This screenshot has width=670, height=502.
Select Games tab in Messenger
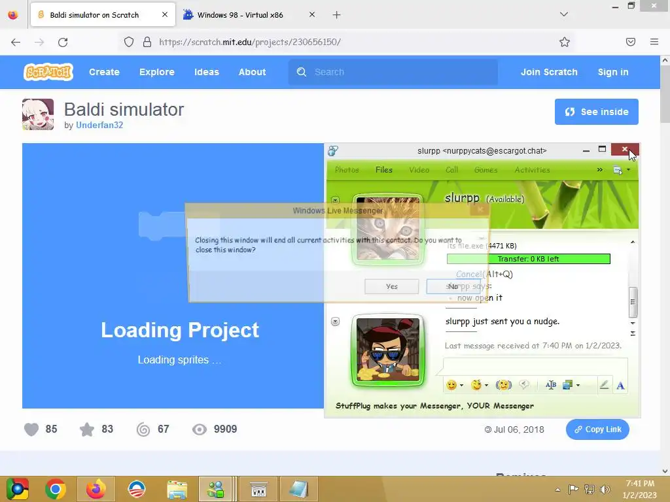point(486,170)
